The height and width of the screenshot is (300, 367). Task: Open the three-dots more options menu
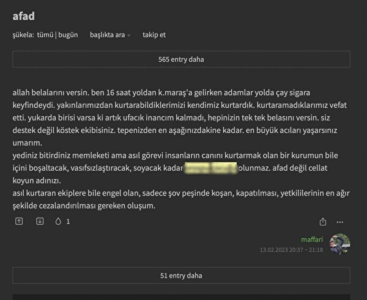click(340, 222)
